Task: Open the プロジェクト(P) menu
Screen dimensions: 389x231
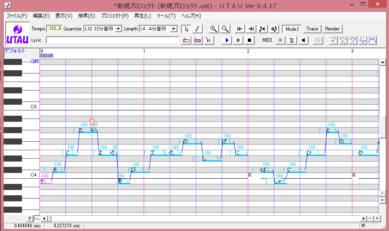Action: (x=115, y=16)
